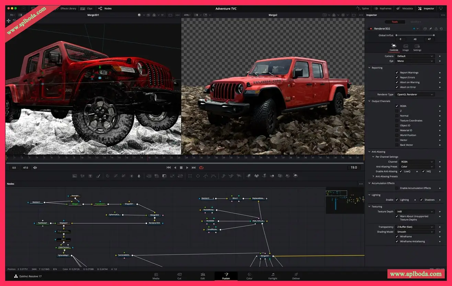Toggle the Effects Library panel
Viewport: 452px width, 286px height.
[66, 8]
